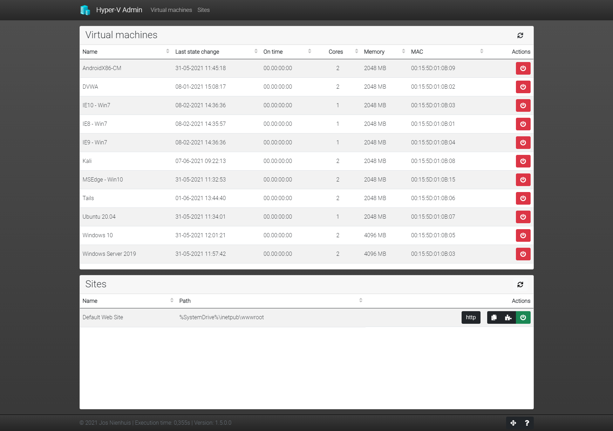613x431 pixels.
Task: Sort by MAC column
Action: (447, 52)
